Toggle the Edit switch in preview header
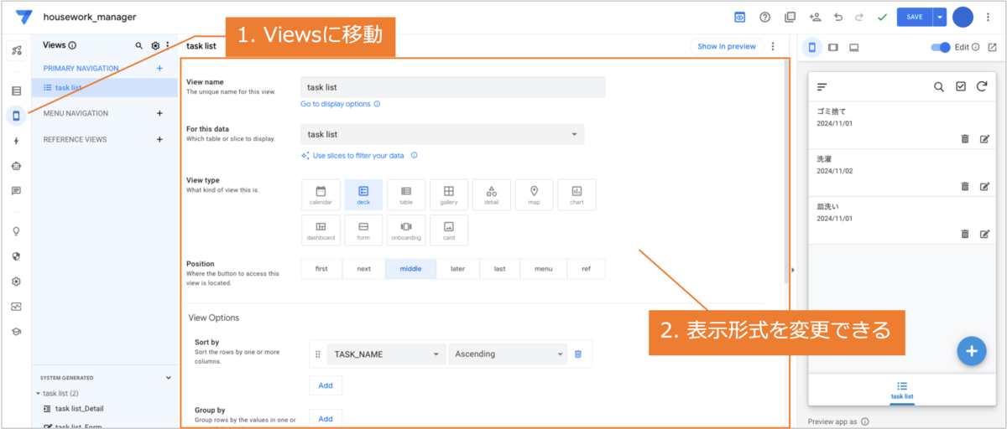This screenshot has height=429, width=1007. [941, 47]
